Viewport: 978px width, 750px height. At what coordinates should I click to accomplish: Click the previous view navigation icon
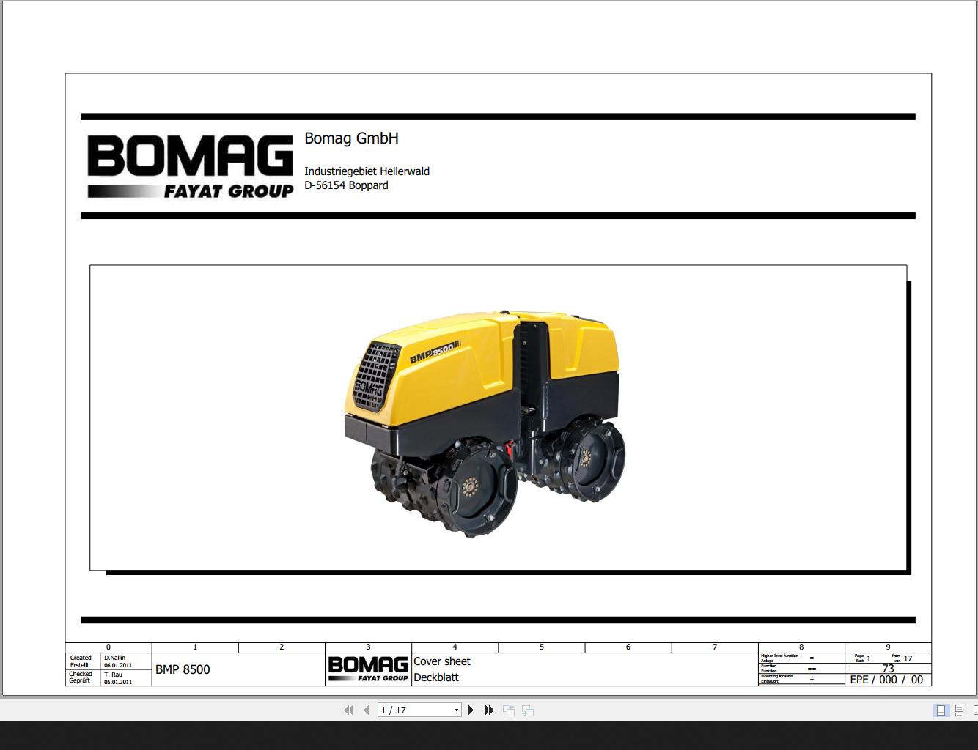pyautogui.click(x=509, y=710)
